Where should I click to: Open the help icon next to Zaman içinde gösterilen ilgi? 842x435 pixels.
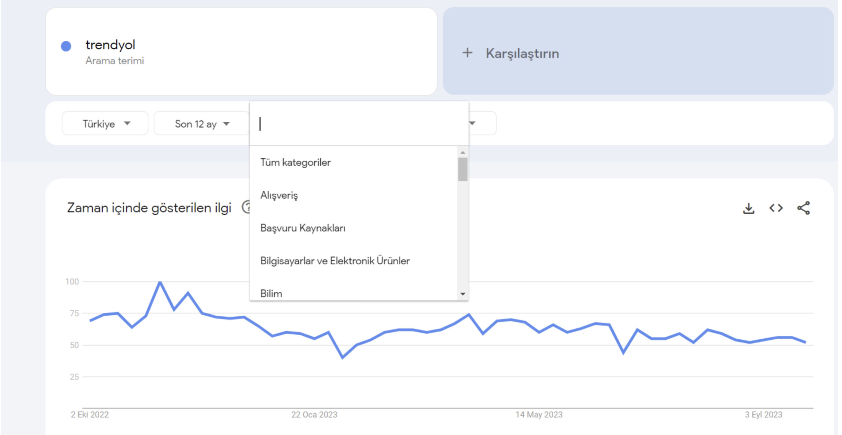click(x=246, y=207)
